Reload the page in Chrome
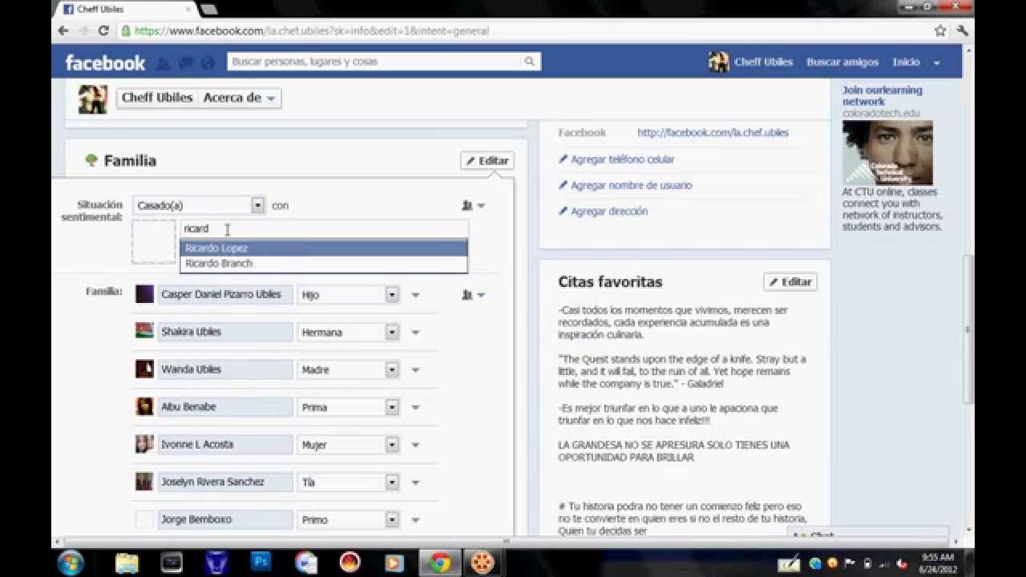 [103, 30]
